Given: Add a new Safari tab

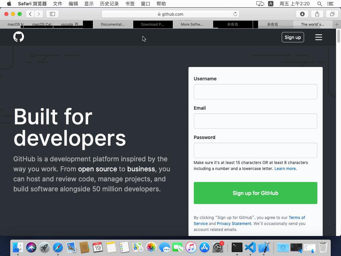Looking at the screenshot, I should 337,24.
